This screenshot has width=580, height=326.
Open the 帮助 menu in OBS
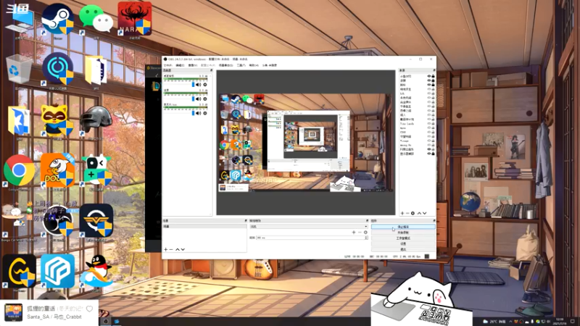(x=253, y=65)
